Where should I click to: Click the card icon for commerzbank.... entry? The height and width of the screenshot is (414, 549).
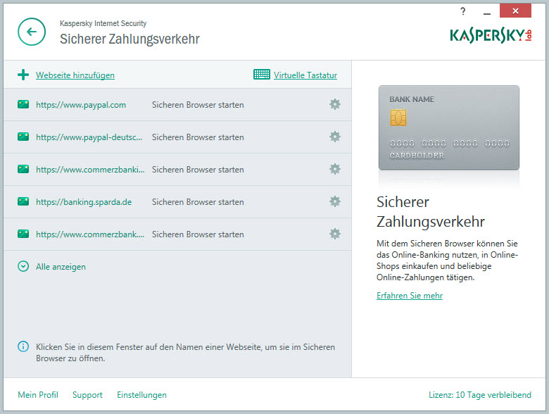[x=23, y=234]
